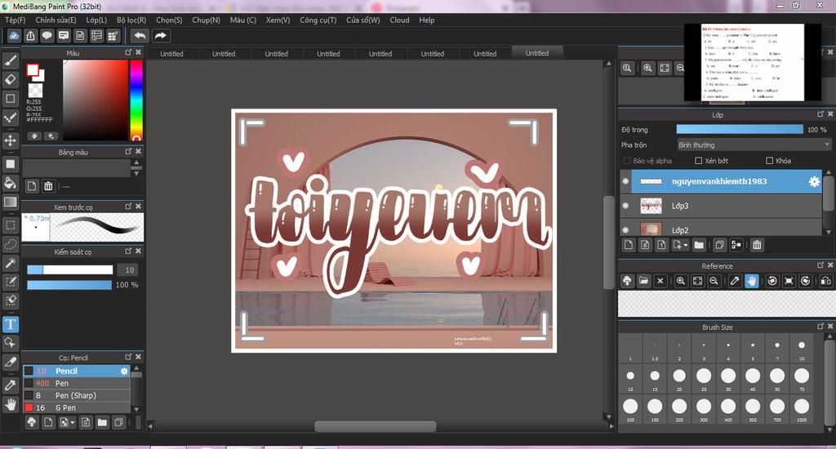Pop out the Brush Size panel
Screen dimensions: 836x449
coord(820,327)
